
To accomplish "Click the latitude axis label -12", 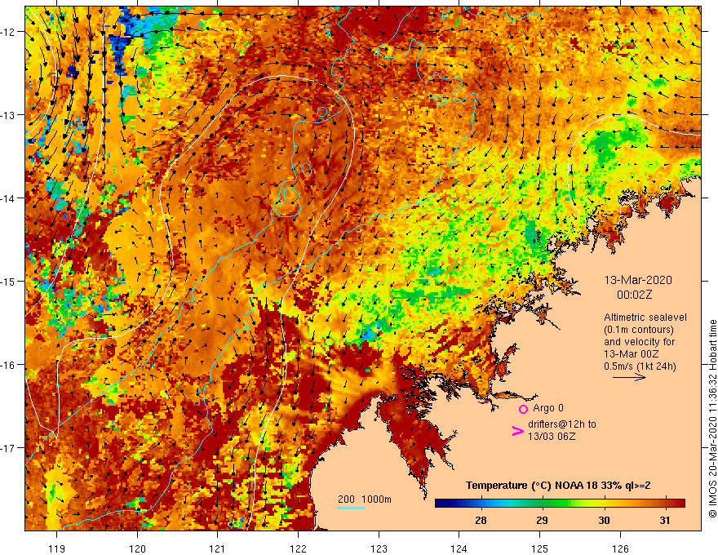I will [9, 32].
